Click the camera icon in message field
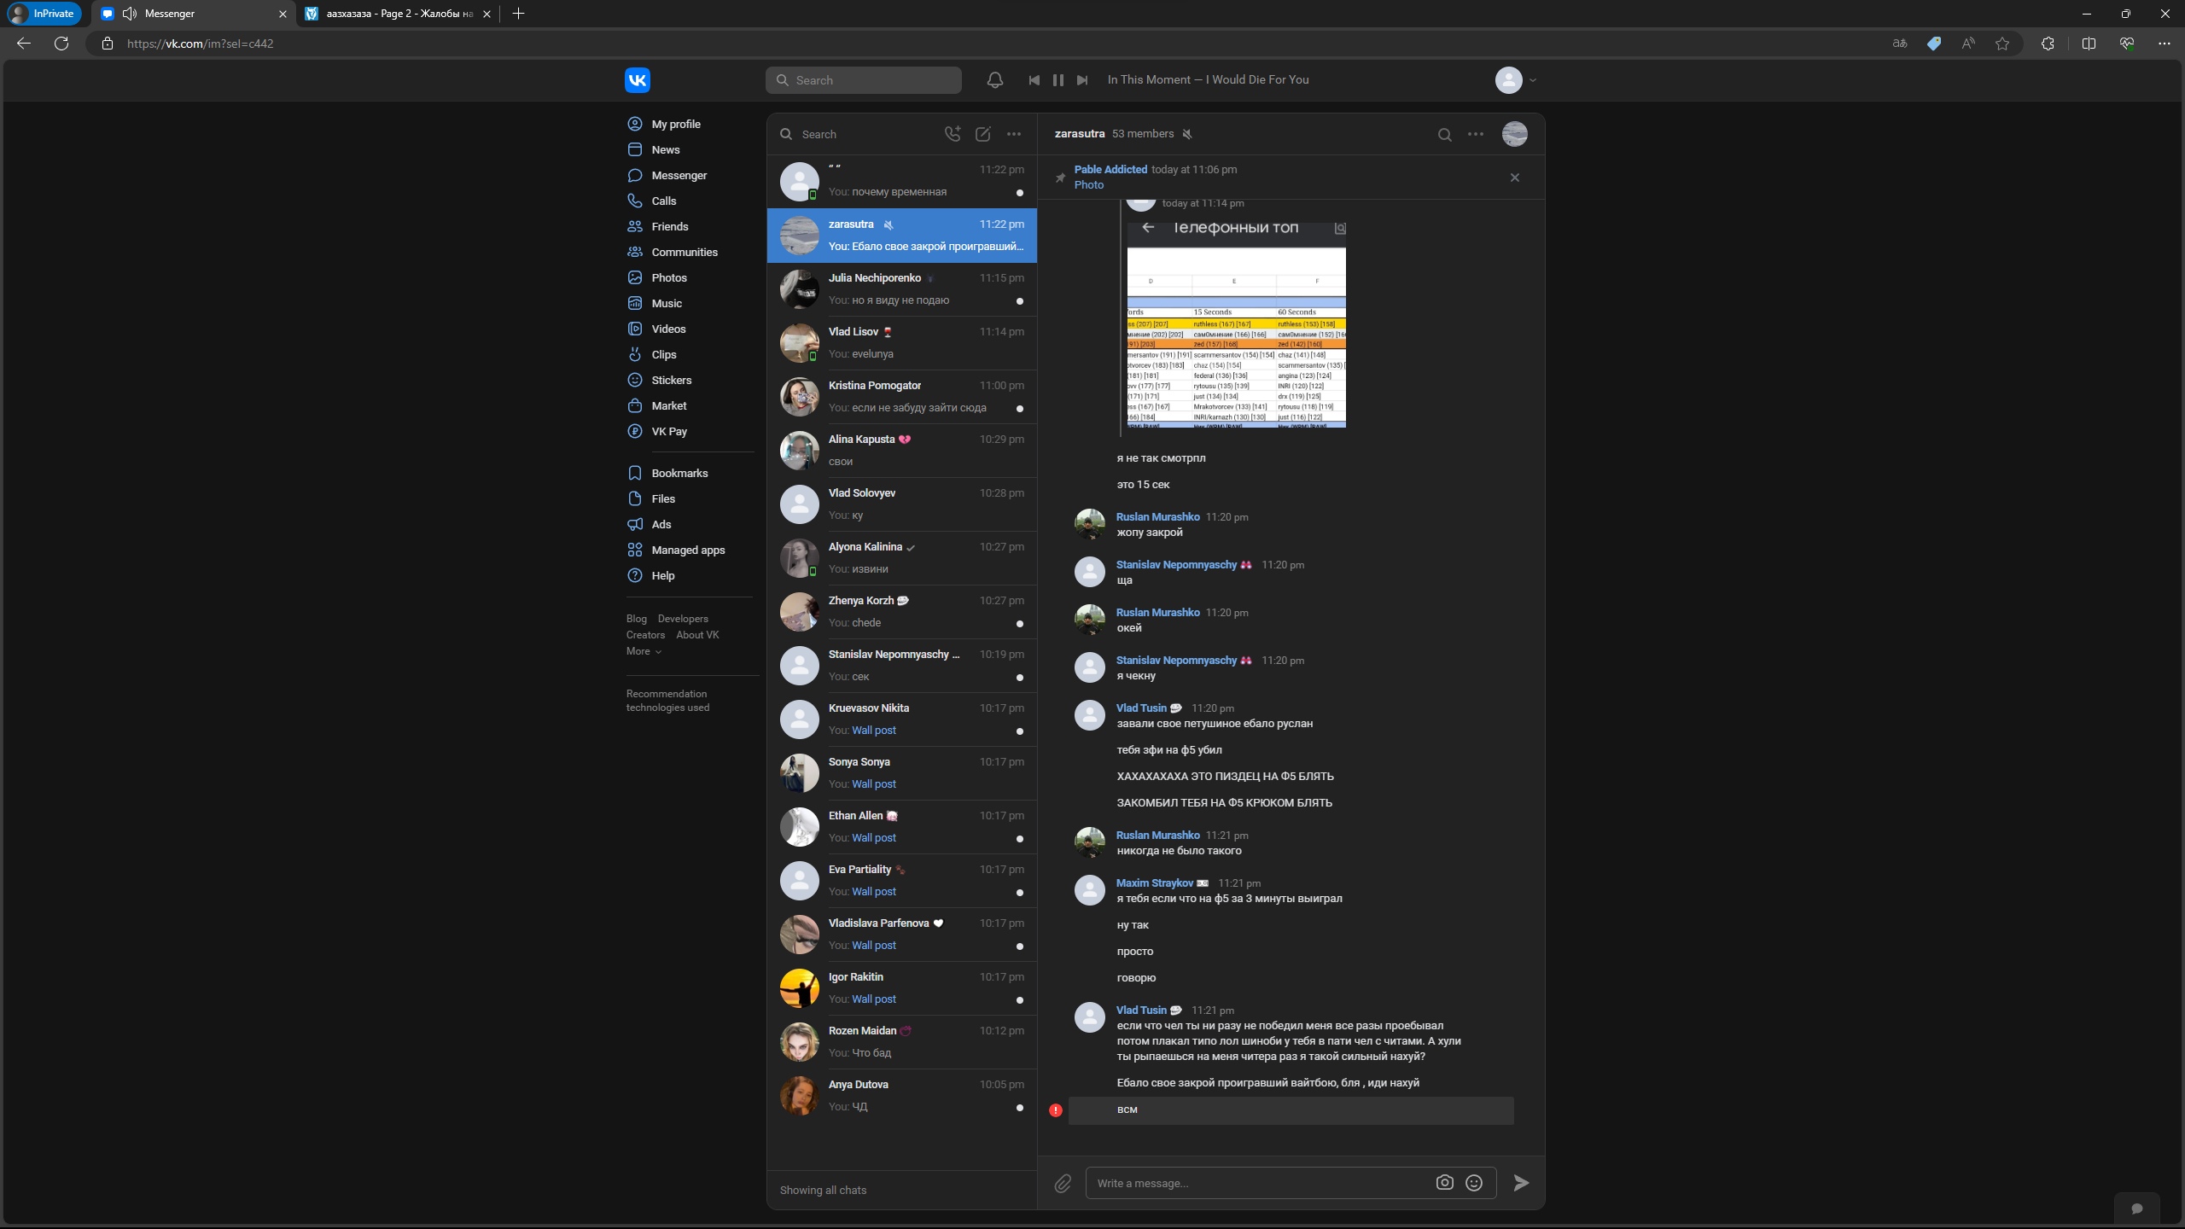 tap(1444, 1182)
